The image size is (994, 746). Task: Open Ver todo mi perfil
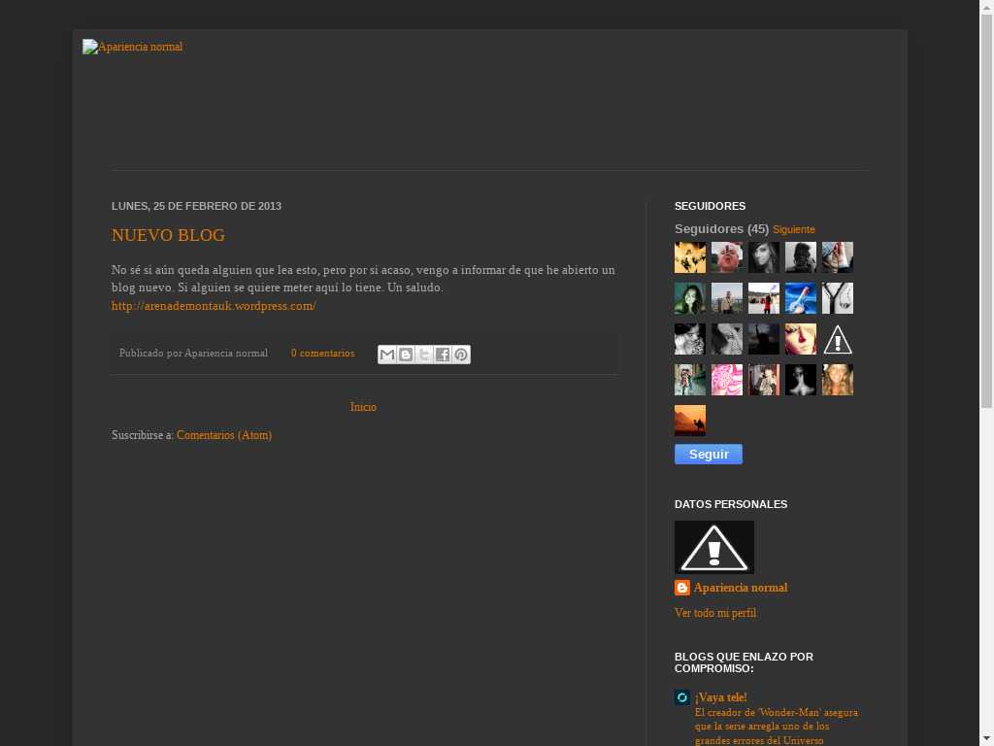[715, 613]
